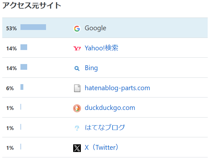209x159 pixels.
Task: Open the hatenablog-parts.com link
Action: click(117, 88)
